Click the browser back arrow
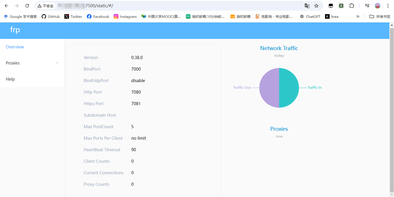 click(6, 6)
